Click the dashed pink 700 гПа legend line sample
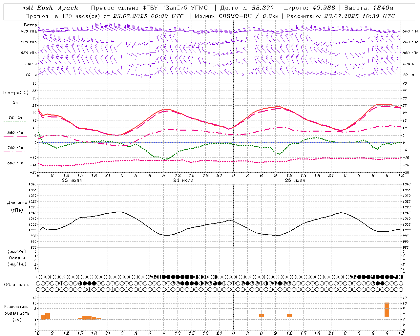420x336 pixels. click(15, 152)
